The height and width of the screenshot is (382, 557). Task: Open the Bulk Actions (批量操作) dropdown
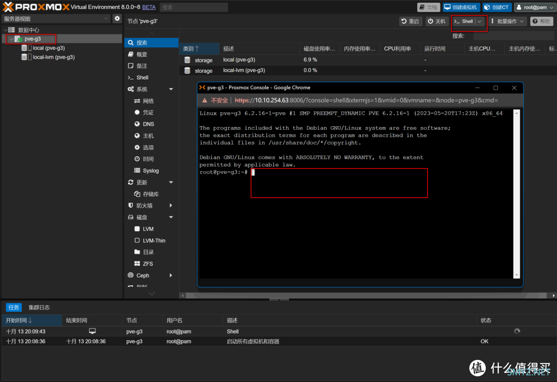pos(507,21)
